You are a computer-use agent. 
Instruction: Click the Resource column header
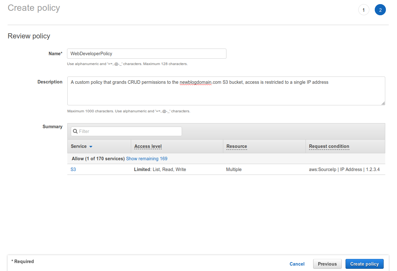pos(237,146)
